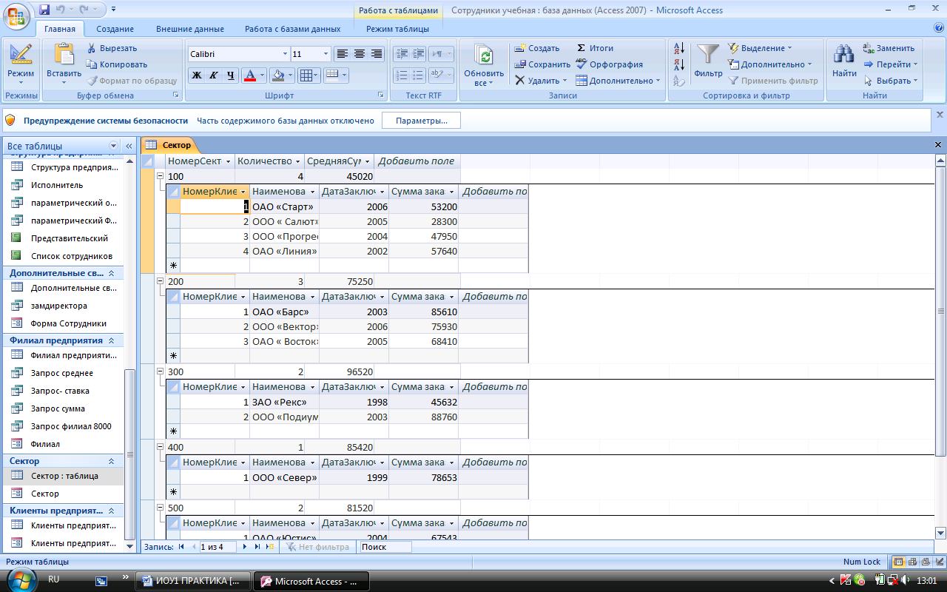Go to first record navigation button
This screenshot has width=947, height=592.
click(x=181, y=547)
